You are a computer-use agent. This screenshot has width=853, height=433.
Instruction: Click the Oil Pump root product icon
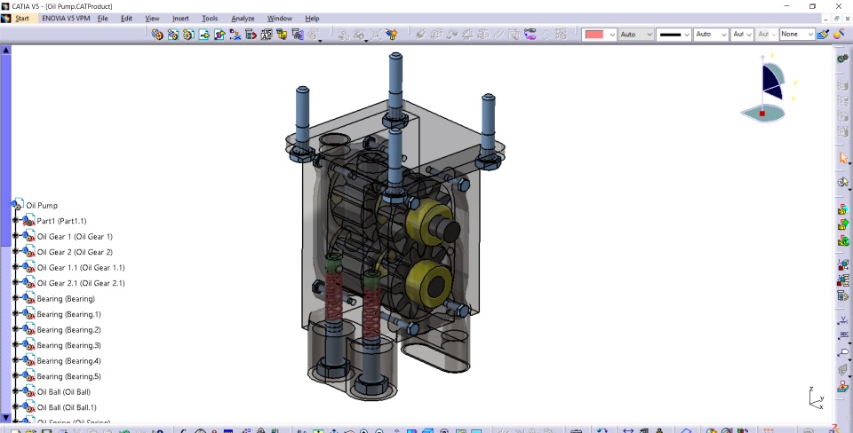coord(17,205)
